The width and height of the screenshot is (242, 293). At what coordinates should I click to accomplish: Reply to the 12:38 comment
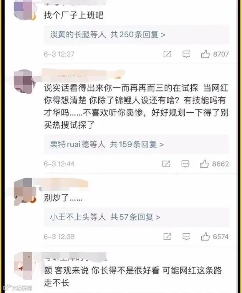pos(186,237)
